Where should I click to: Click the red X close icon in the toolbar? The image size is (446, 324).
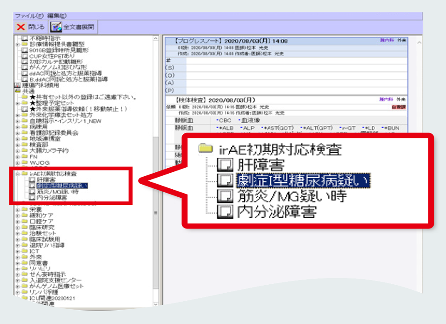tap(21, 27)
